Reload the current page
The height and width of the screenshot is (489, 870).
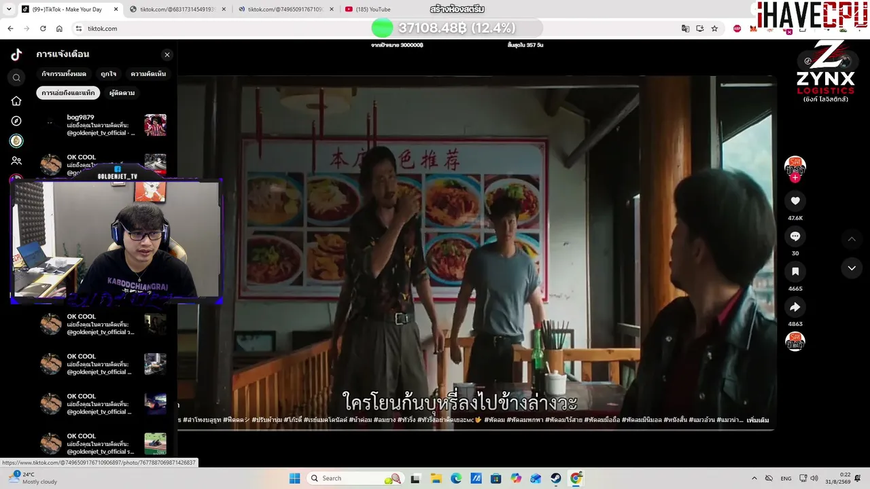[43, 29]
